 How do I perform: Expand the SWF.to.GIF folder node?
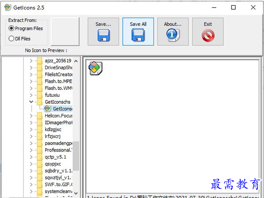coord(31,184)
